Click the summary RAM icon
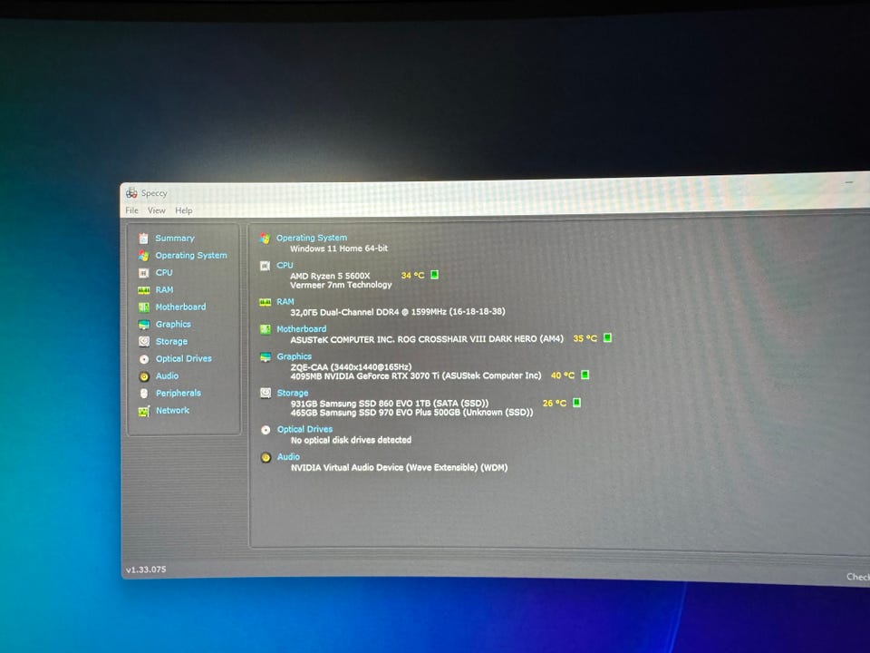870x653 pixels. coord(266,302)
